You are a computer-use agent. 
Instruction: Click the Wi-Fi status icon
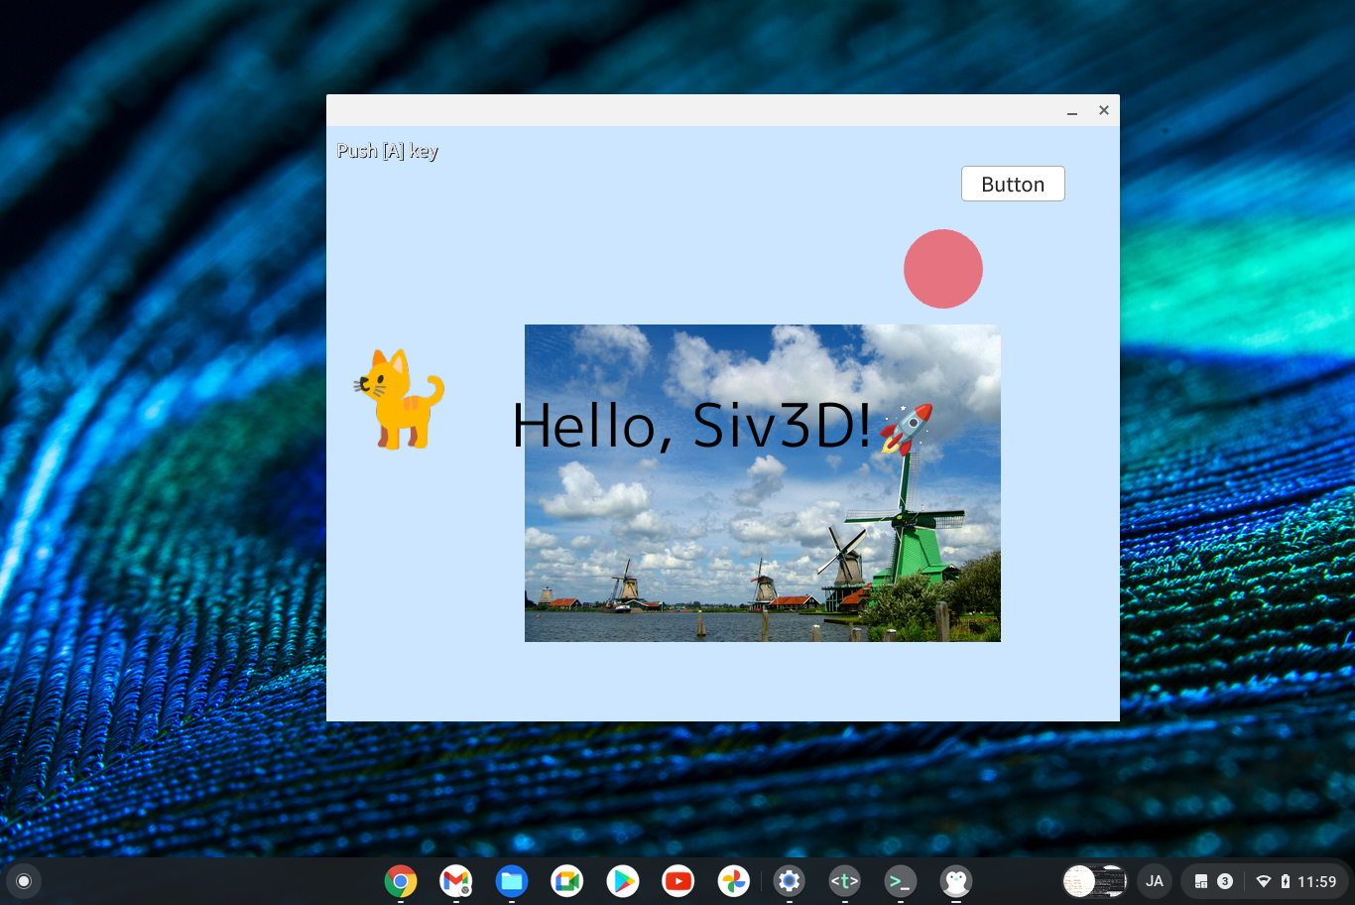1264,881
